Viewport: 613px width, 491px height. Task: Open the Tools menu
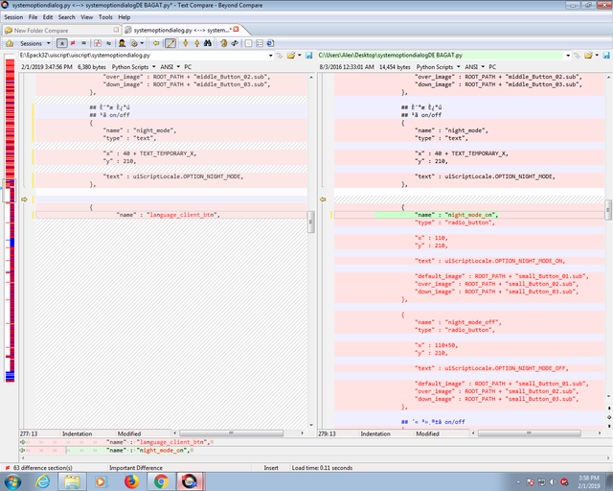[105, 17]
